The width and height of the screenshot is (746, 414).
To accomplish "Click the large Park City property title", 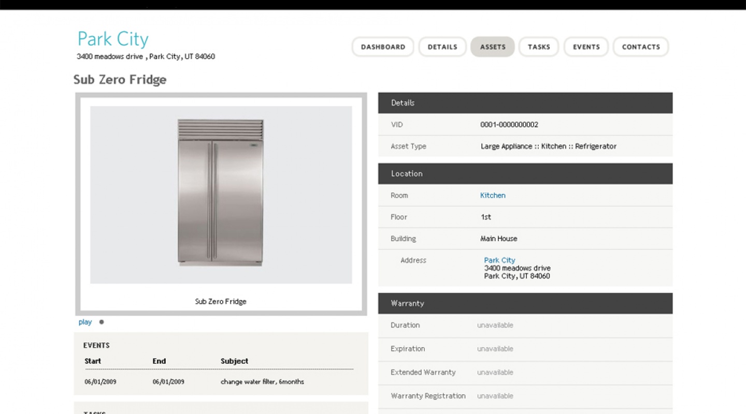I will (113, 39).
